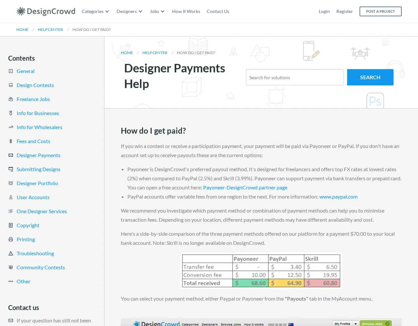Open the Copyright sidebar link
Image resolution: width=418 pixels, height=326 pixels.
coord(28,225)
